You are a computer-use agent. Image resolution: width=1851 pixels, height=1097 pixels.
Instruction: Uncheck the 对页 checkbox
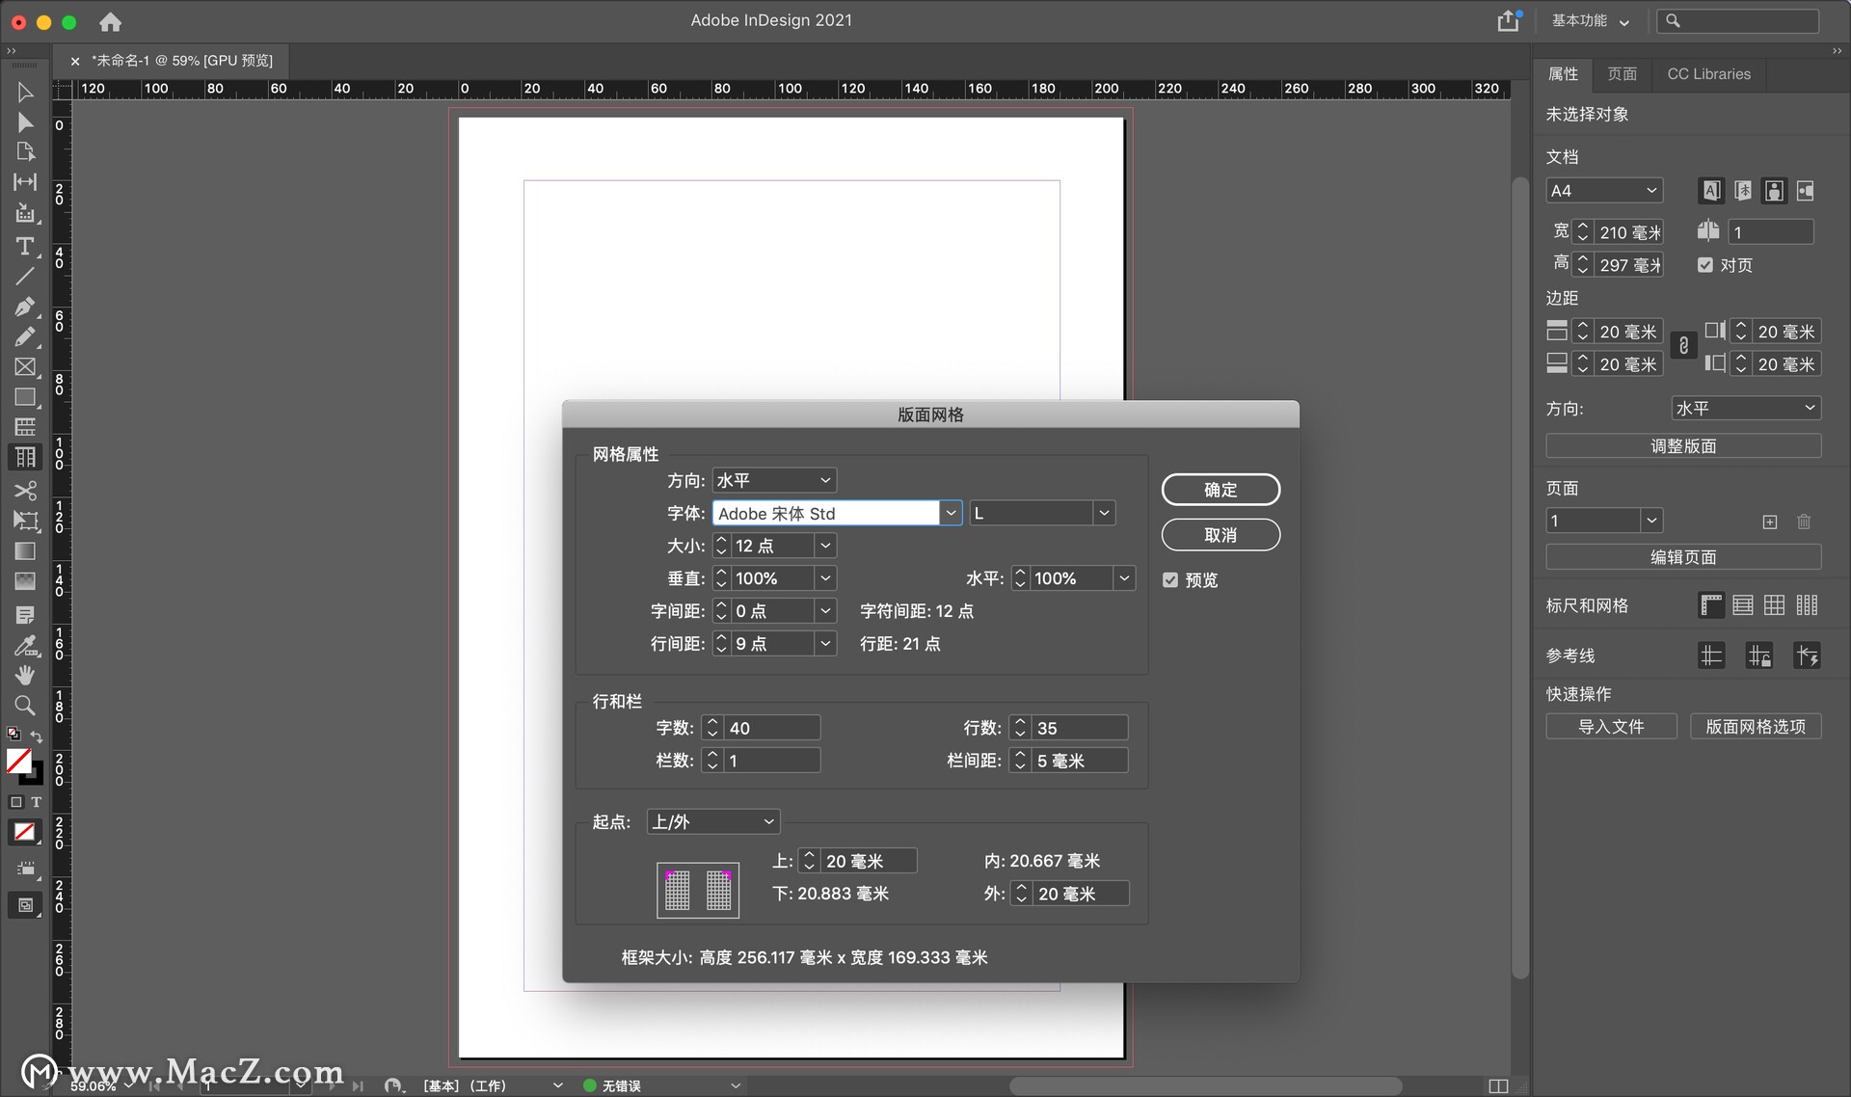(1704, 264)
